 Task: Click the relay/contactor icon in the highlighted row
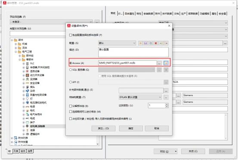point(27,126)
